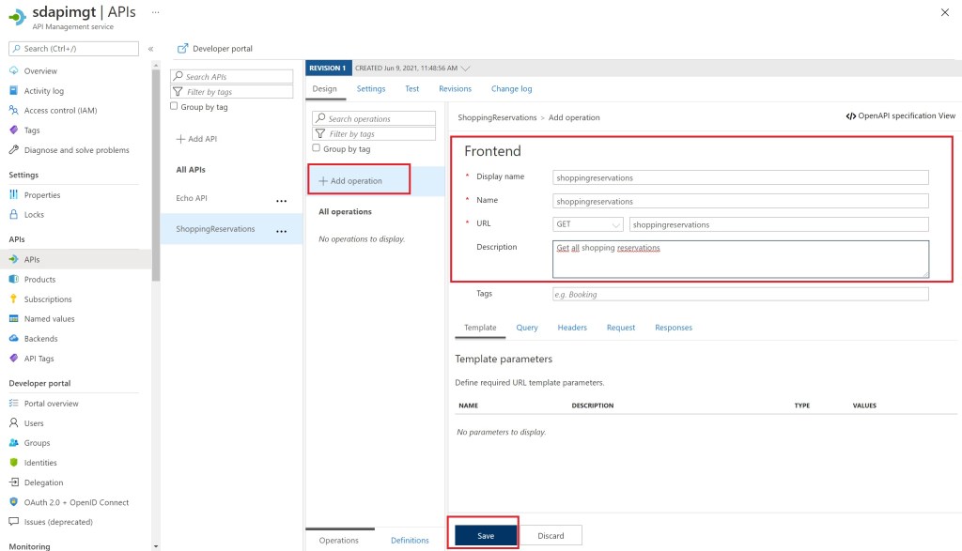Switch to the Settings tab
This screenshot has height=551, width=962.
[370, 89]
